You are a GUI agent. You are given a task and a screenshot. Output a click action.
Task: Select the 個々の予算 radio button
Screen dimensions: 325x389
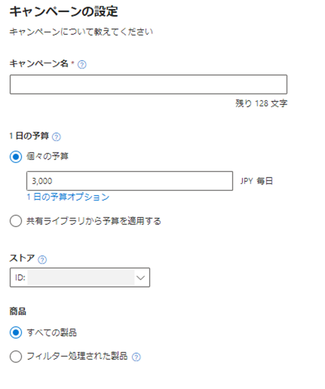16,157
